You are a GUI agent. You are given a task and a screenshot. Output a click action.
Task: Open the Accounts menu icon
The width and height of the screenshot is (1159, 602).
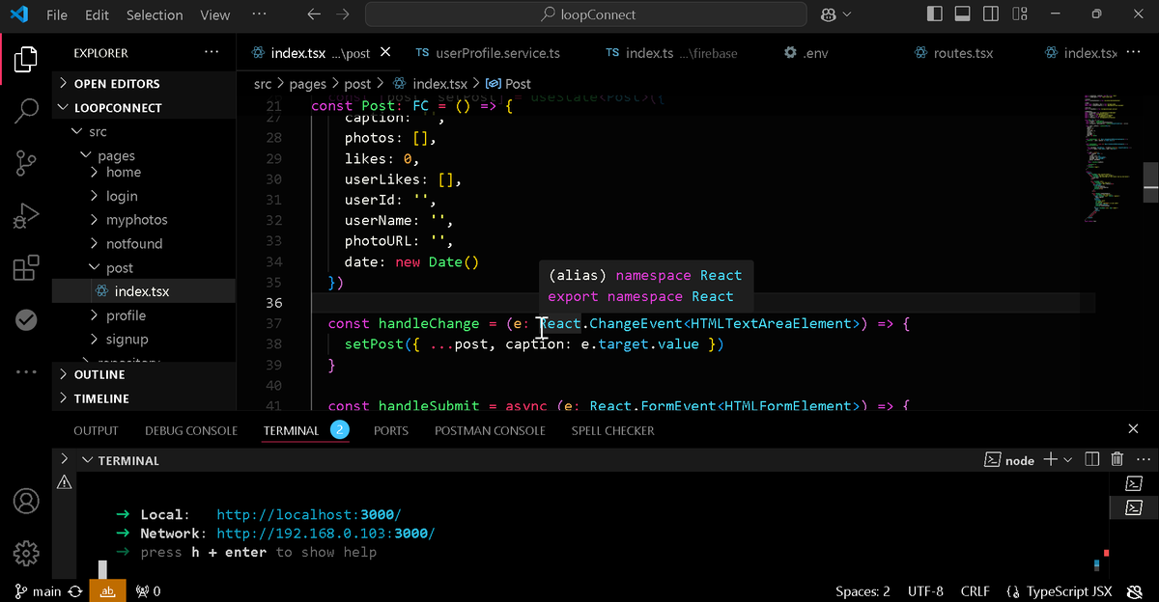click(26, 502)
